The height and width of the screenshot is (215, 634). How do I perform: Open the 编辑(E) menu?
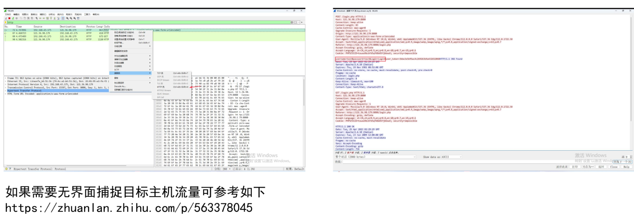(16, 14)
